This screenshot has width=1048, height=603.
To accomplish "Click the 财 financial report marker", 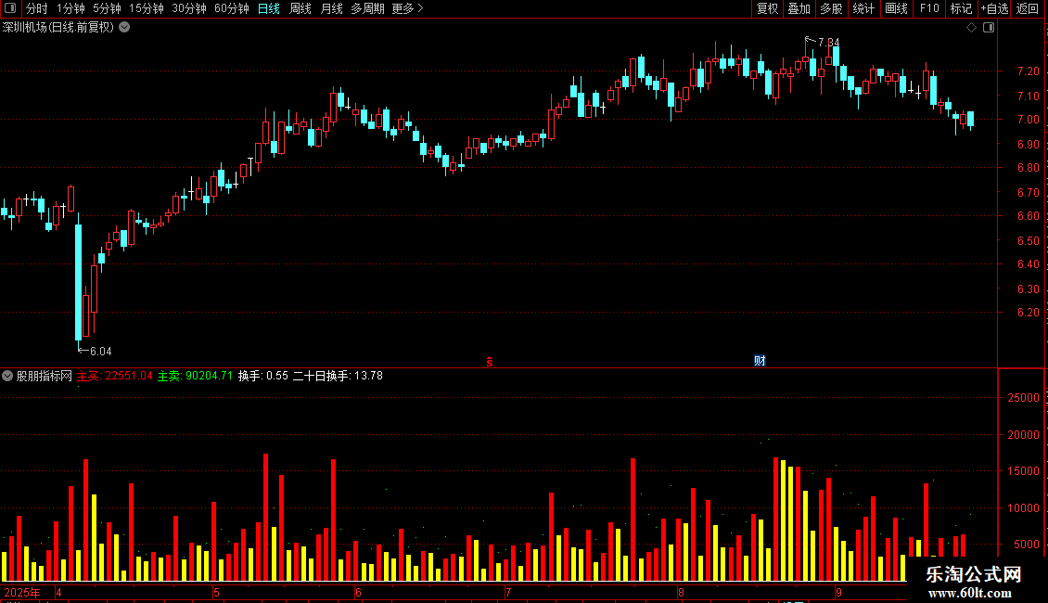I will click(760, 361).
